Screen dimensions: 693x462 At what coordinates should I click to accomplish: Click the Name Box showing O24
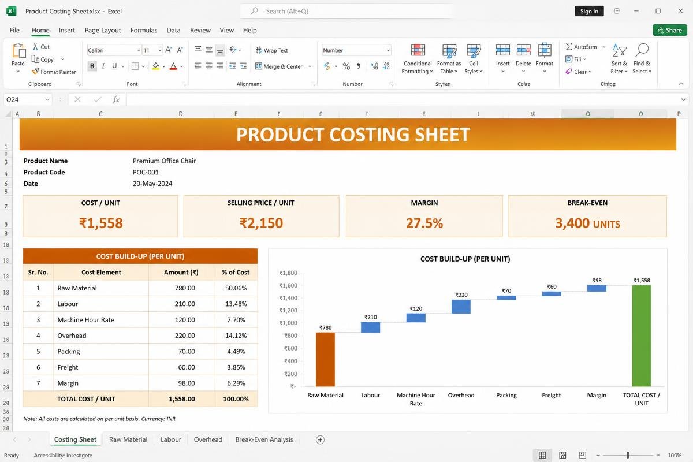(x=28, y=99)
